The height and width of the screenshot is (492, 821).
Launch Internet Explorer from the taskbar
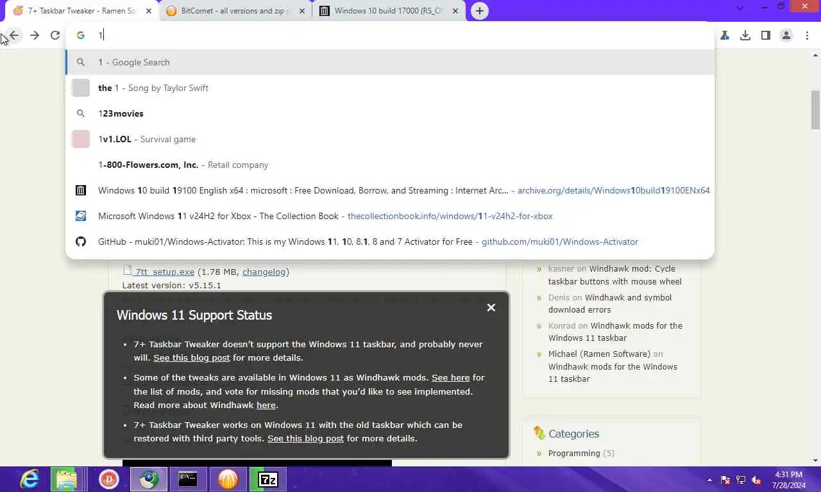[30, 479]
